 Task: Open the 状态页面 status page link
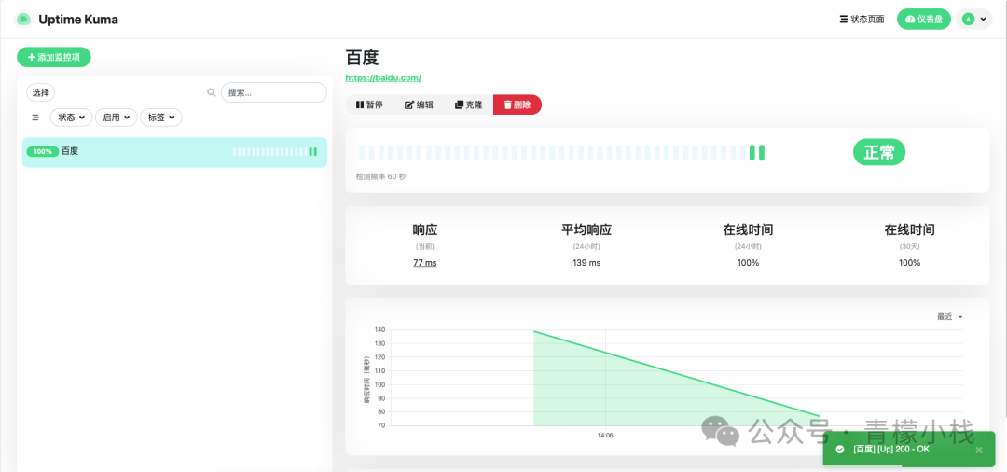pos(862,20)
